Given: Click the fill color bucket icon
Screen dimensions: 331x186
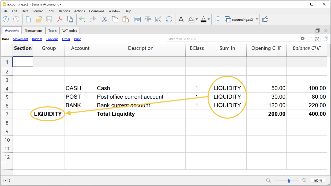Looking at the screenshot, I should [x=191, y=19].
